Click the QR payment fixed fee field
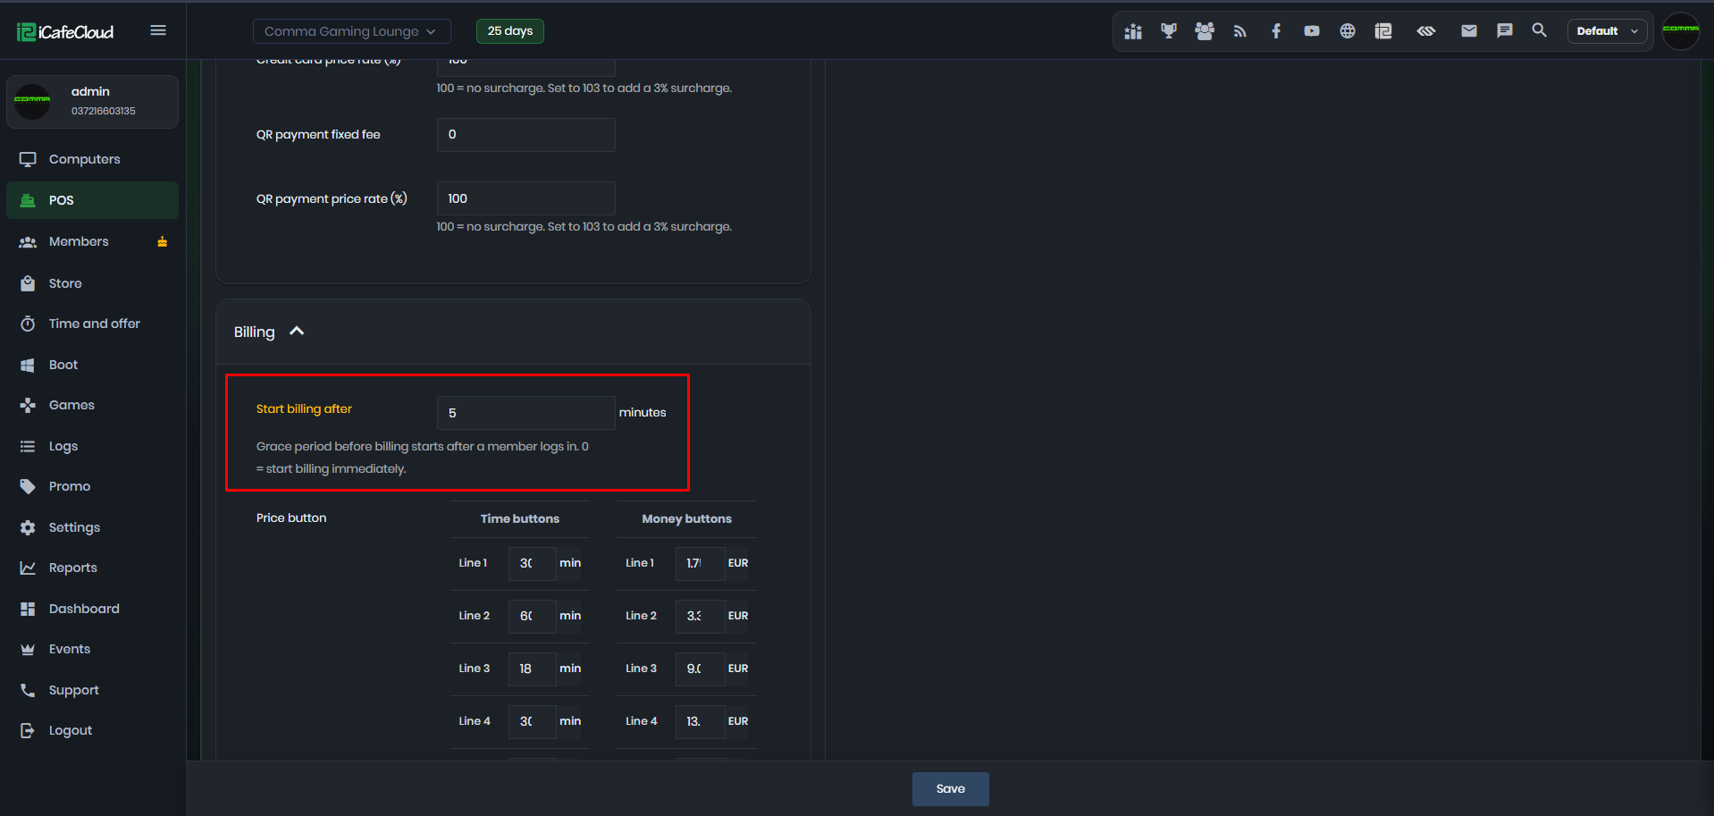This screenshot has height=816, width=1714. pos(526,134)
